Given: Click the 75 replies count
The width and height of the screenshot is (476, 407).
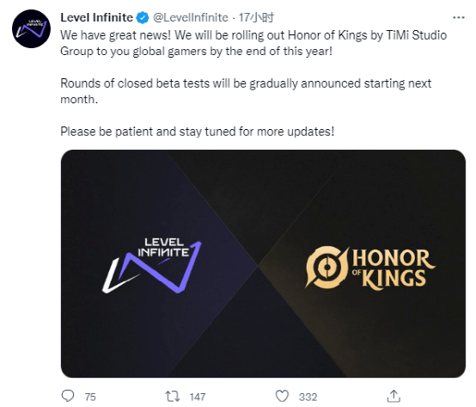Looking at the screenshot, I should [x=90, y=397].
